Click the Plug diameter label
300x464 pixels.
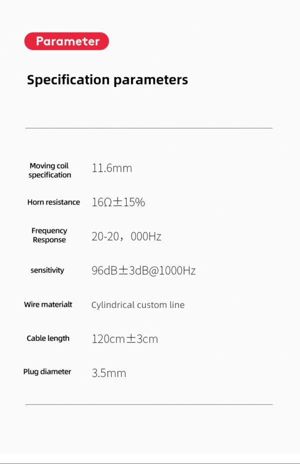click(47, 371)
